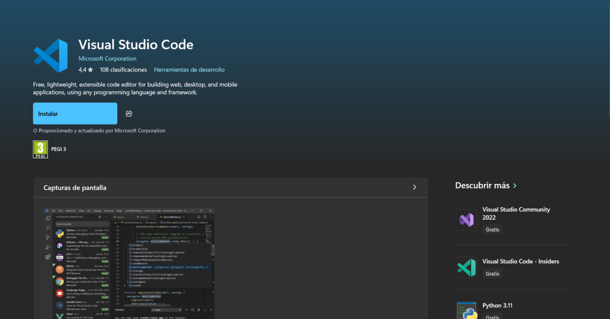The height and width of the screenshot is (319, 610).
Task: Open the Visual Studio Code - Insiders icon
Action: (466, 267)
